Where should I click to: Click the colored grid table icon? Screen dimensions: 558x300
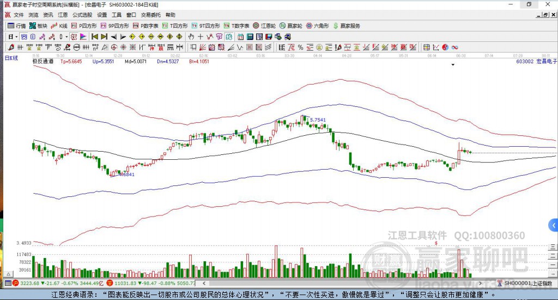[426, 47]
